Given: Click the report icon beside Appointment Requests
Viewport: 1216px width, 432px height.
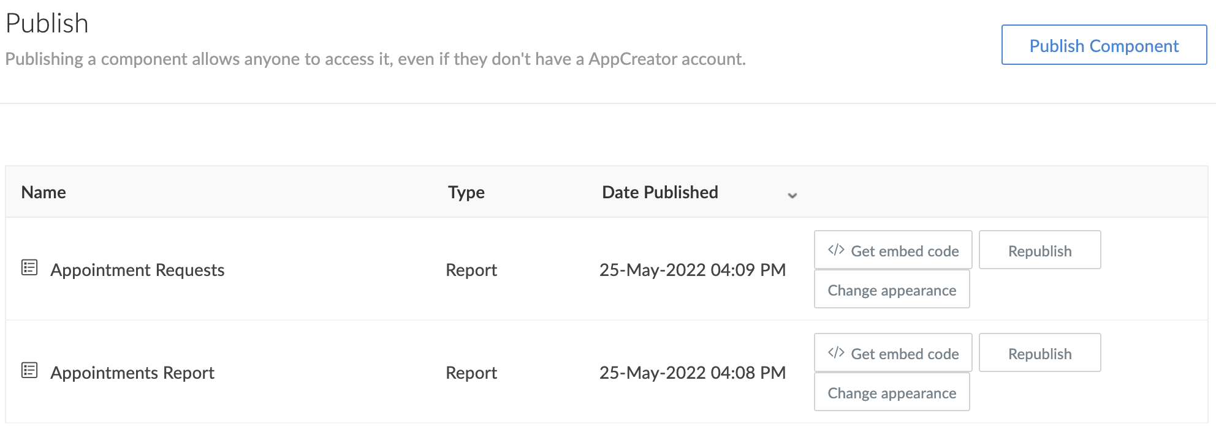Looking at the screenshot, I should pyautogui.click(x=29, y=268).
